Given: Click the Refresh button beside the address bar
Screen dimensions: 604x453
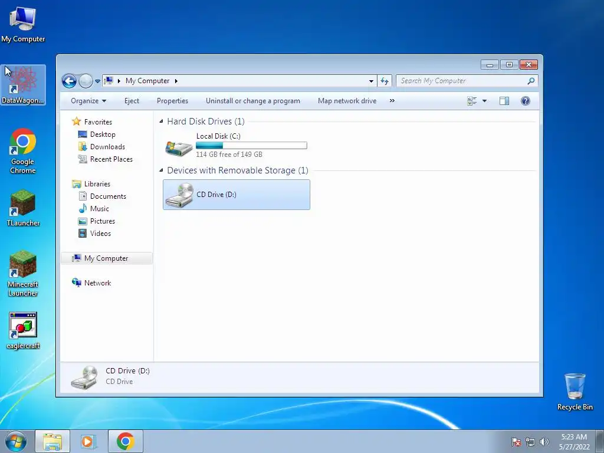Looking at the screenshot, I should pos(385,81).
